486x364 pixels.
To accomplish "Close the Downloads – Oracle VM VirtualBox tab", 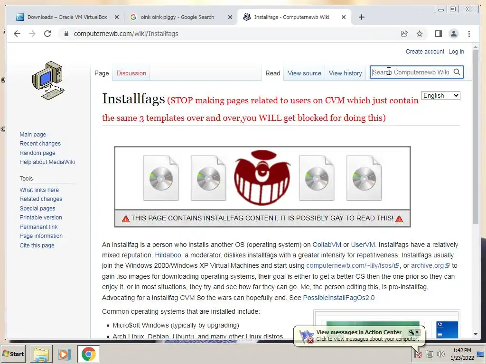I will pyautogui.click(x=117, y=18).
